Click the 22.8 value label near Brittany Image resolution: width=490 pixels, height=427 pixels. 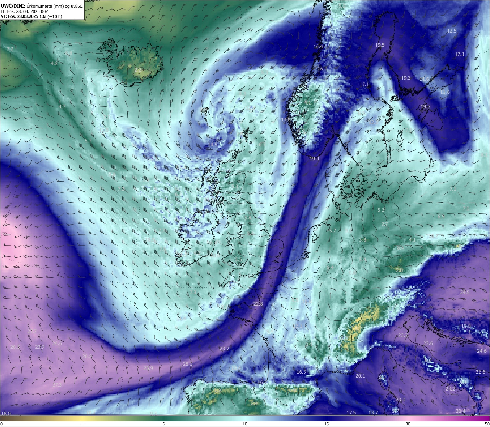coord(258,304)
